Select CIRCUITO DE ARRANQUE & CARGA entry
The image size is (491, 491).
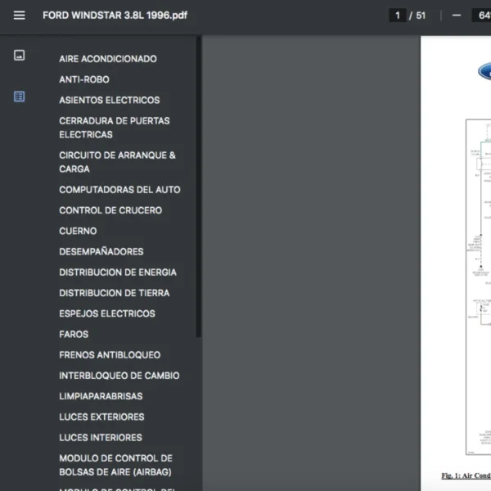[117, 162]
